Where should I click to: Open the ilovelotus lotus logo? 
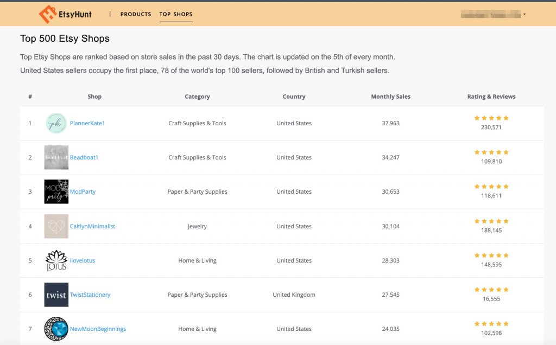click(x=56, y=260)
